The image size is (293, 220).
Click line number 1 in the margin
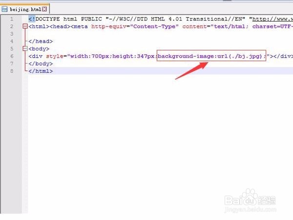coord(12,19)
